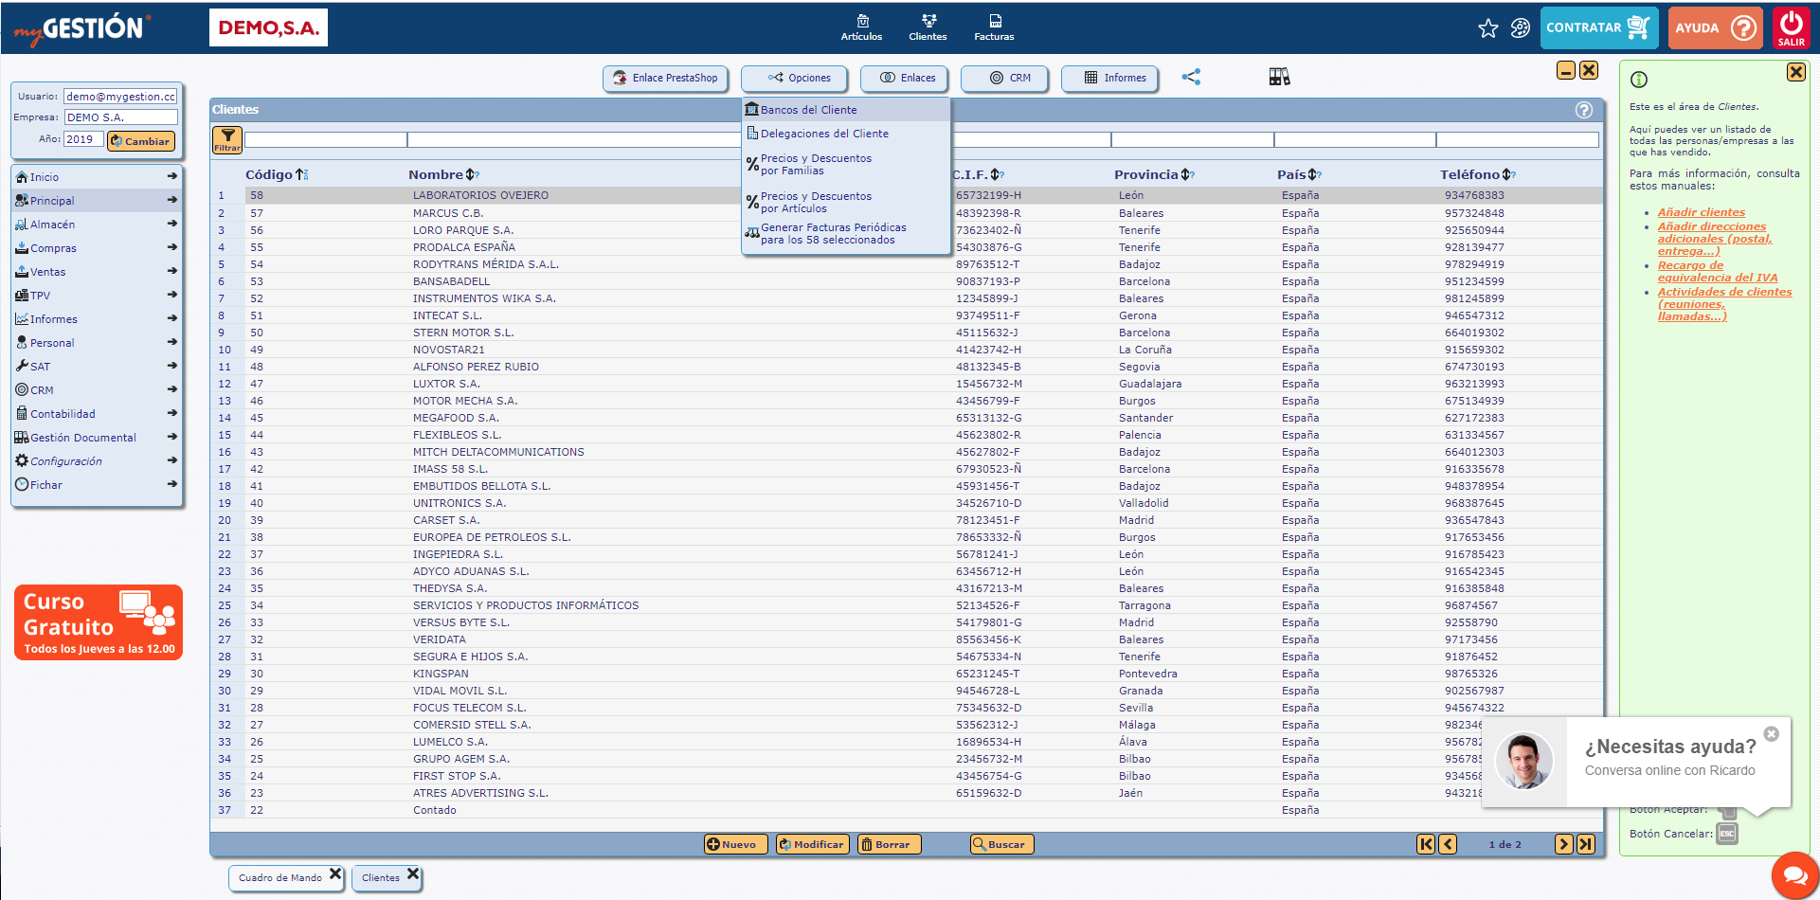
Task: Sort by Teléfono column header
Action: 1478,174
